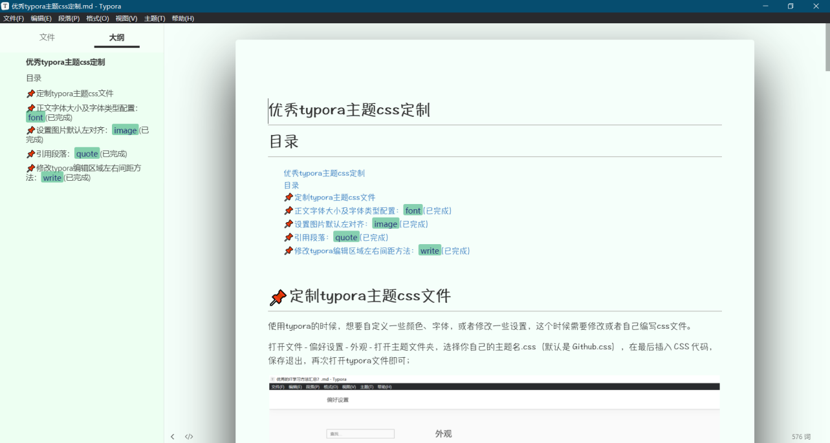This screenshot has width=830, height=443.
Task: Follow TOC link 优秀typora主题css定制
Action: (324, 173)
